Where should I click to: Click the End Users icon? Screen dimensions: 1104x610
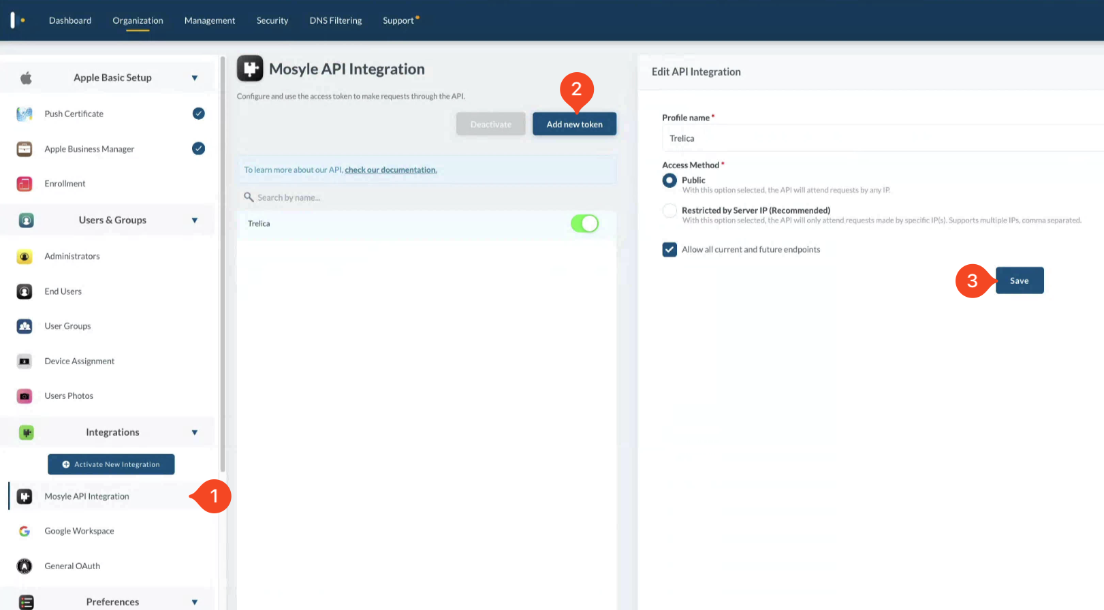click(25, 291)
